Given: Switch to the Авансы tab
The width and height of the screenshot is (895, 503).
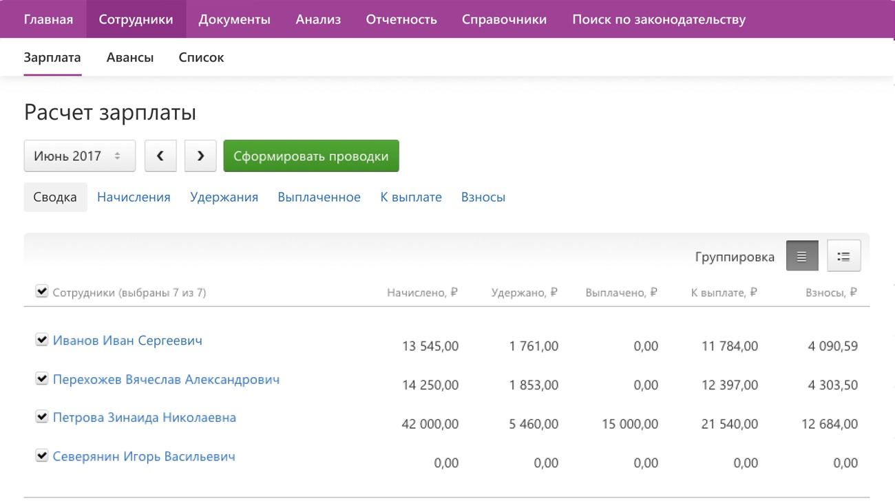Looking at the screenshot, I should coord(129,58).
